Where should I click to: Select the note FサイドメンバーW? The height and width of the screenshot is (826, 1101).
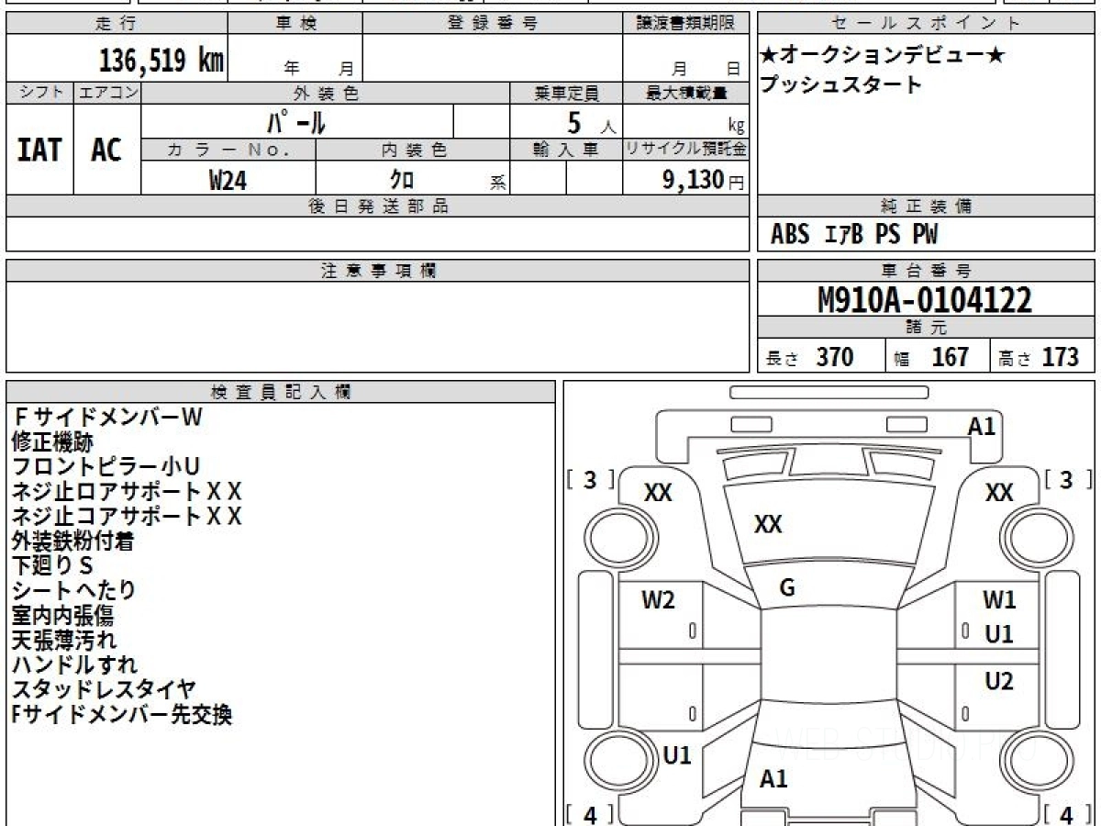coord(106,417)
